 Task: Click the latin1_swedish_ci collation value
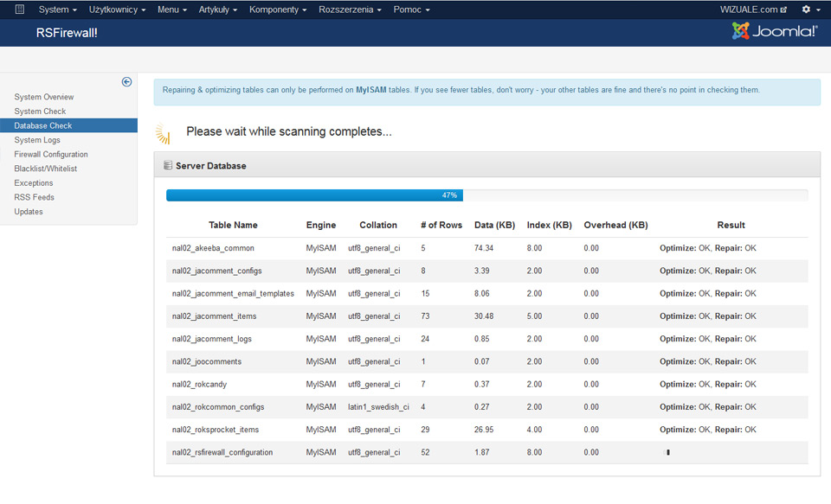(378, 407)
